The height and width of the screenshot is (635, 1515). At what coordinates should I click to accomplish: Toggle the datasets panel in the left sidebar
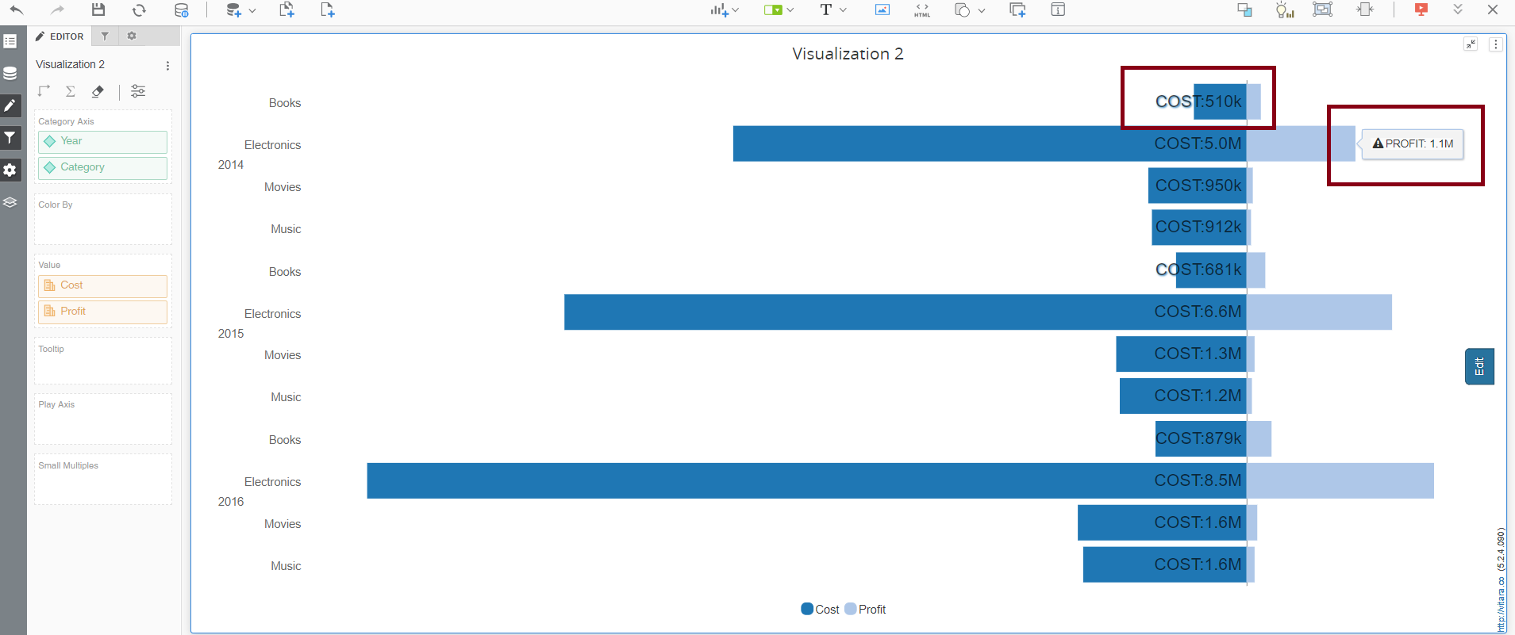[x=10, y=74]
